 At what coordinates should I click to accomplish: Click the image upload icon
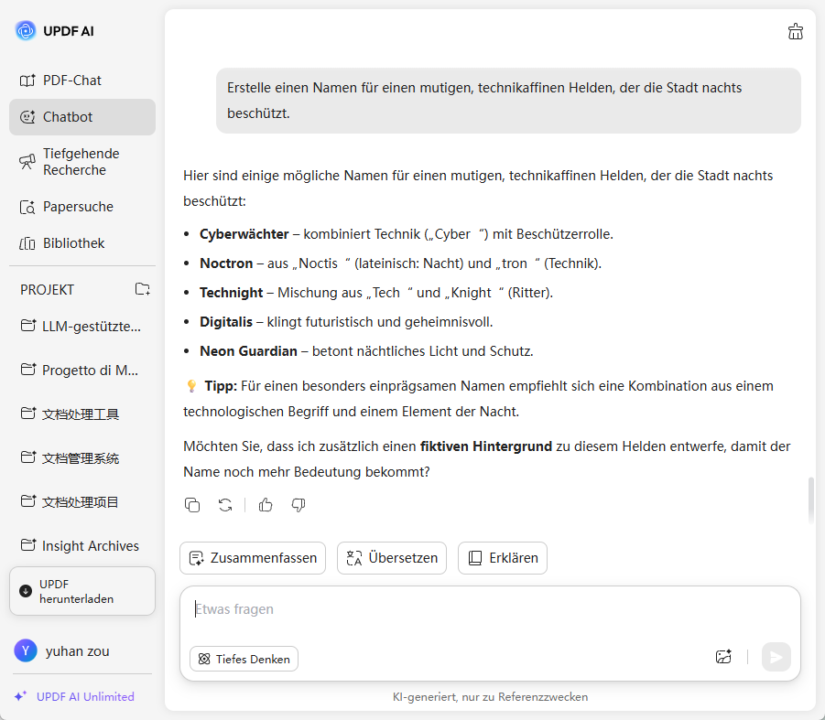pos(723,657)
